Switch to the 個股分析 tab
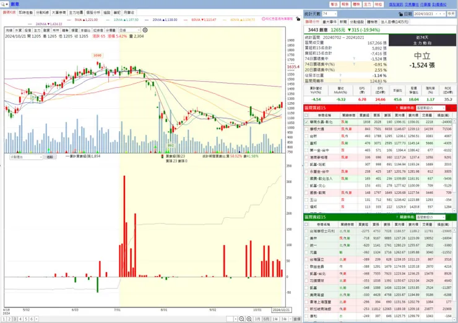 point(93,12)
